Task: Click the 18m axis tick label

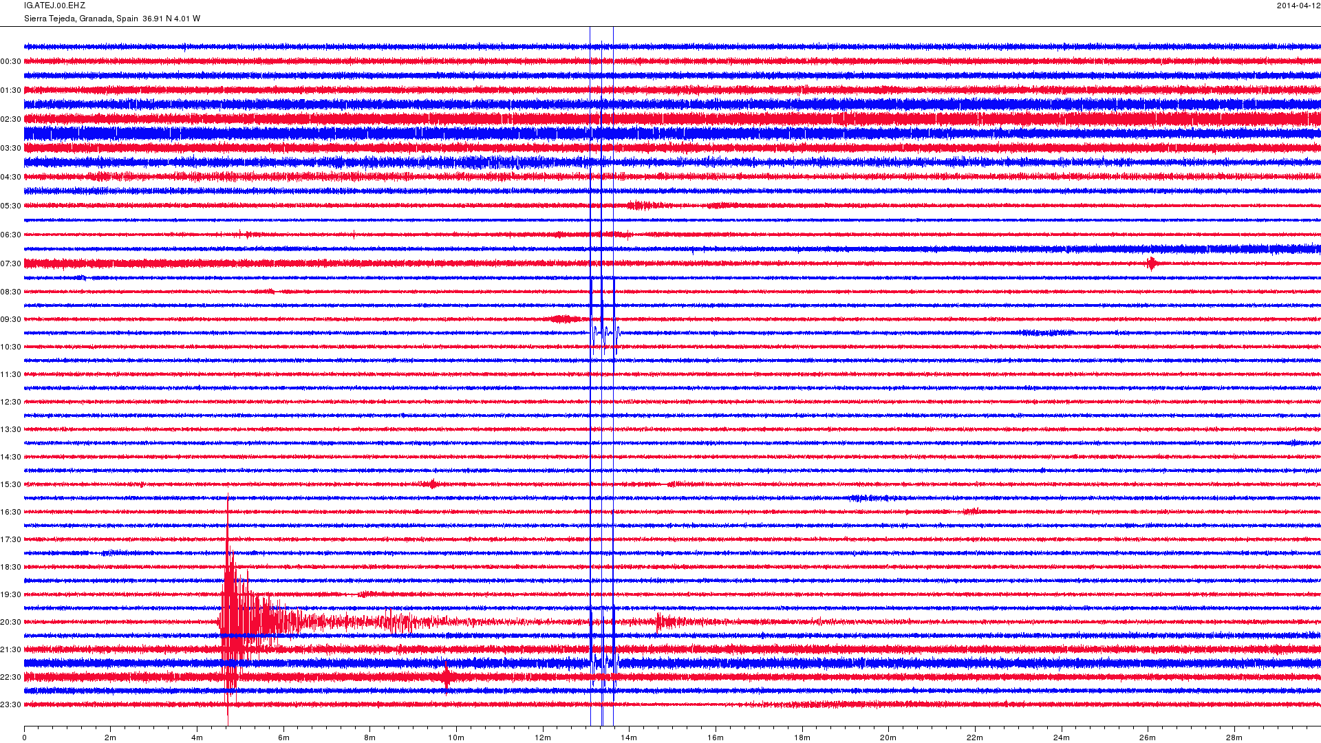Action: [x=802, y=737]
